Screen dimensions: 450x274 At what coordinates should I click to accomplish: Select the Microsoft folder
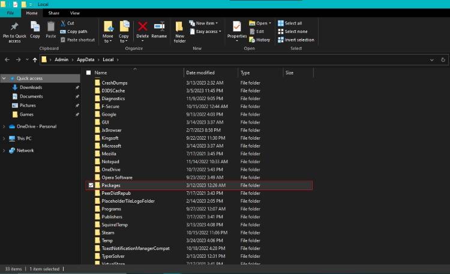coord(111,146)
